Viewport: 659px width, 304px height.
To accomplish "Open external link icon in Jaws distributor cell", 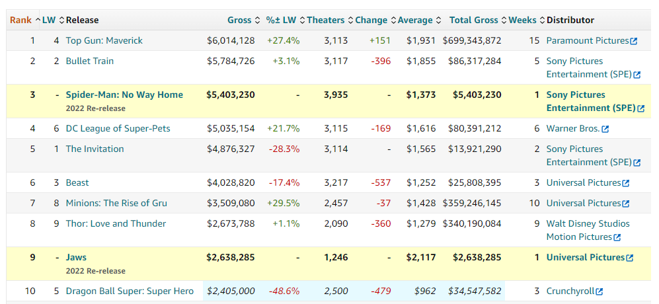I will (629, 258).
